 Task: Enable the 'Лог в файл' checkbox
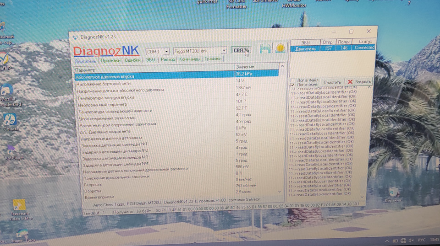pos(293,80)
